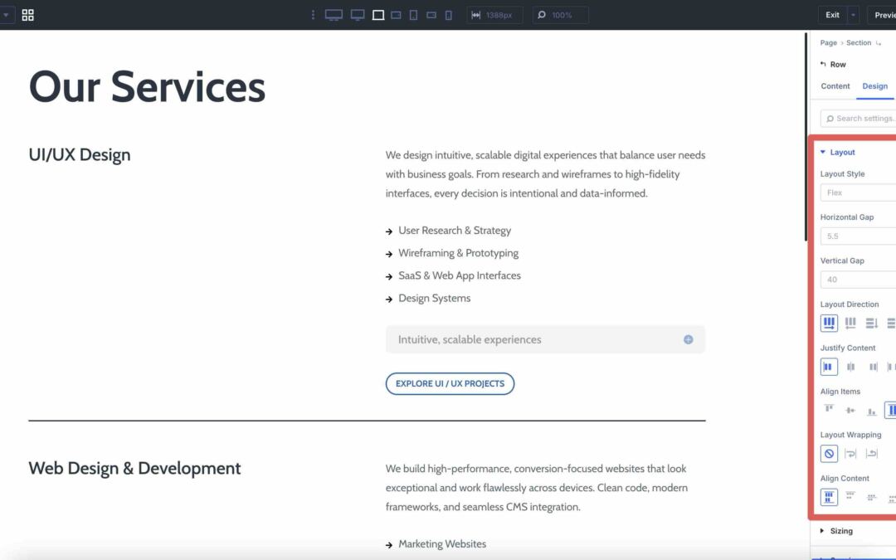Click Section in the breadcrumb trail
The width and height of the screenshot is (896, 560).
coord(859,42)
